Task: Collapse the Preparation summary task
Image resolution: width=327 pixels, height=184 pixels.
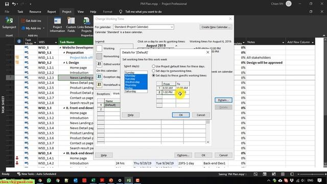Action: pyautogui.click(x=64, y=53)
